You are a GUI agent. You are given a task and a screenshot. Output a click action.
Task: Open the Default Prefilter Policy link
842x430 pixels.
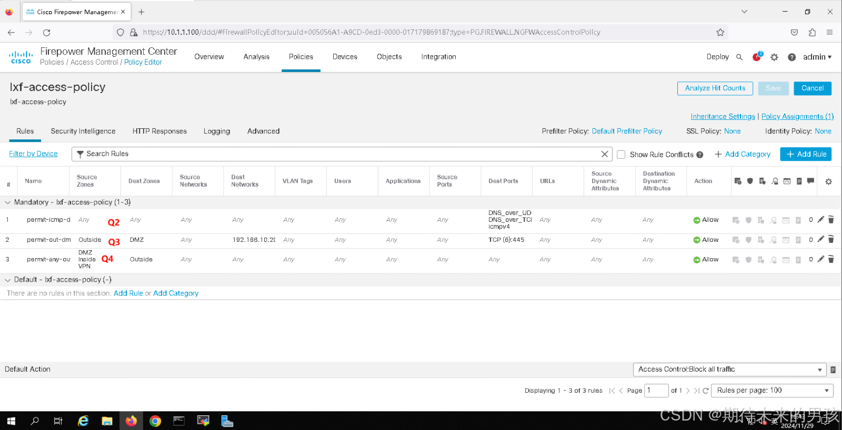tap(627, 131)
